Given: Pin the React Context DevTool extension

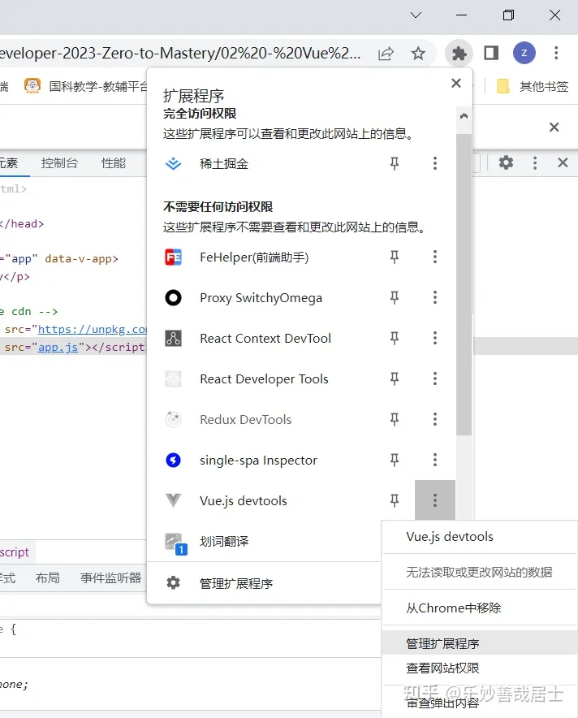Looking at the screenshot, I should pyautogui.click(x=394, y=338).
